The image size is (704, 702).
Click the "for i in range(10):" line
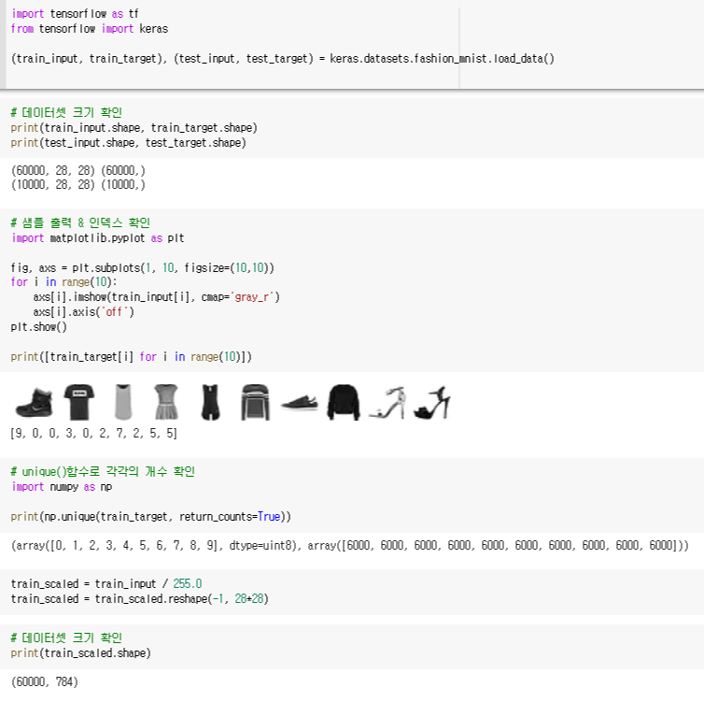(63, 282)
